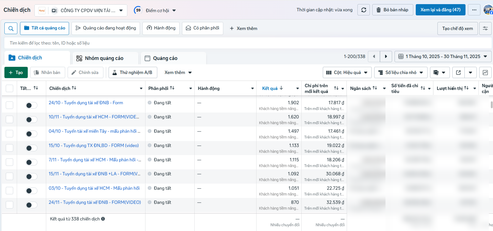Open Chiến dịch column header menu arrow

141,88
